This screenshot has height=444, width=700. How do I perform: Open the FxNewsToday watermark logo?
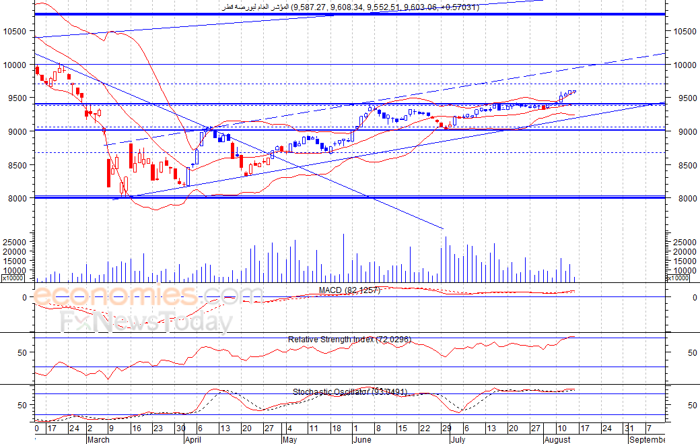coord(147,321)
